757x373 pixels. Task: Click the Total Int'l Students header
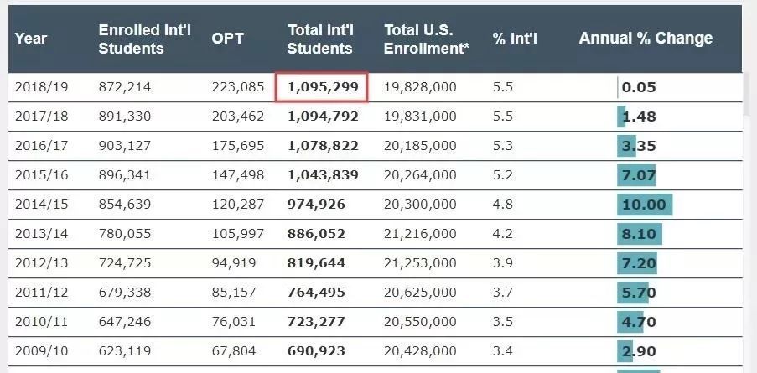319,39
